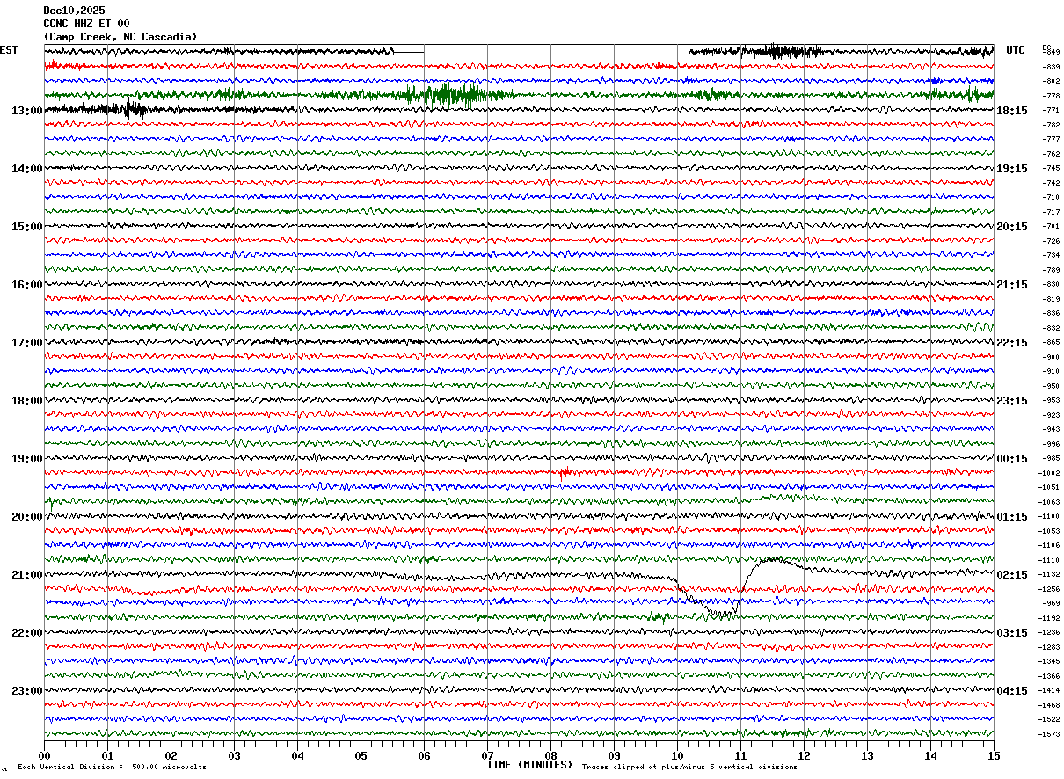Click the DC offset value -849
The width and height of the screenshot is (1064, 779).
point(1051,53)
